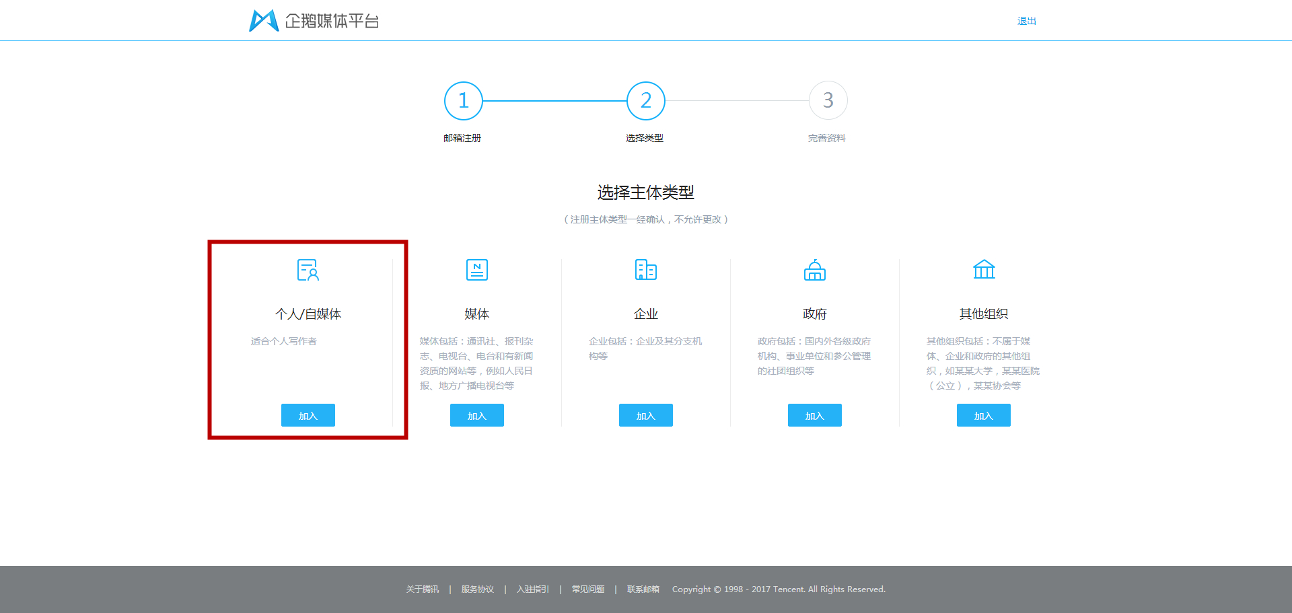Screen dimensions: 1292x613
Task: Open the 常见问题 footer link
Action: click(587, 589)
